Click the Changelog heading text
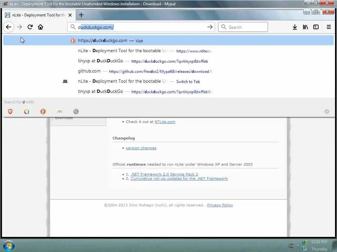 click(124, 138)
